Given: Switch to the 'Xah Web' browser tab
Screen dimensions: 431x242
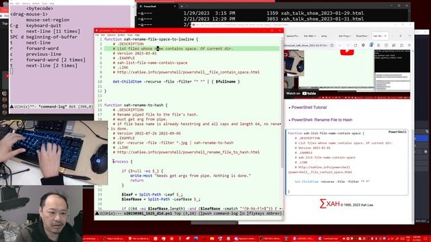Looking at the screenshot, I should [310, 36].
